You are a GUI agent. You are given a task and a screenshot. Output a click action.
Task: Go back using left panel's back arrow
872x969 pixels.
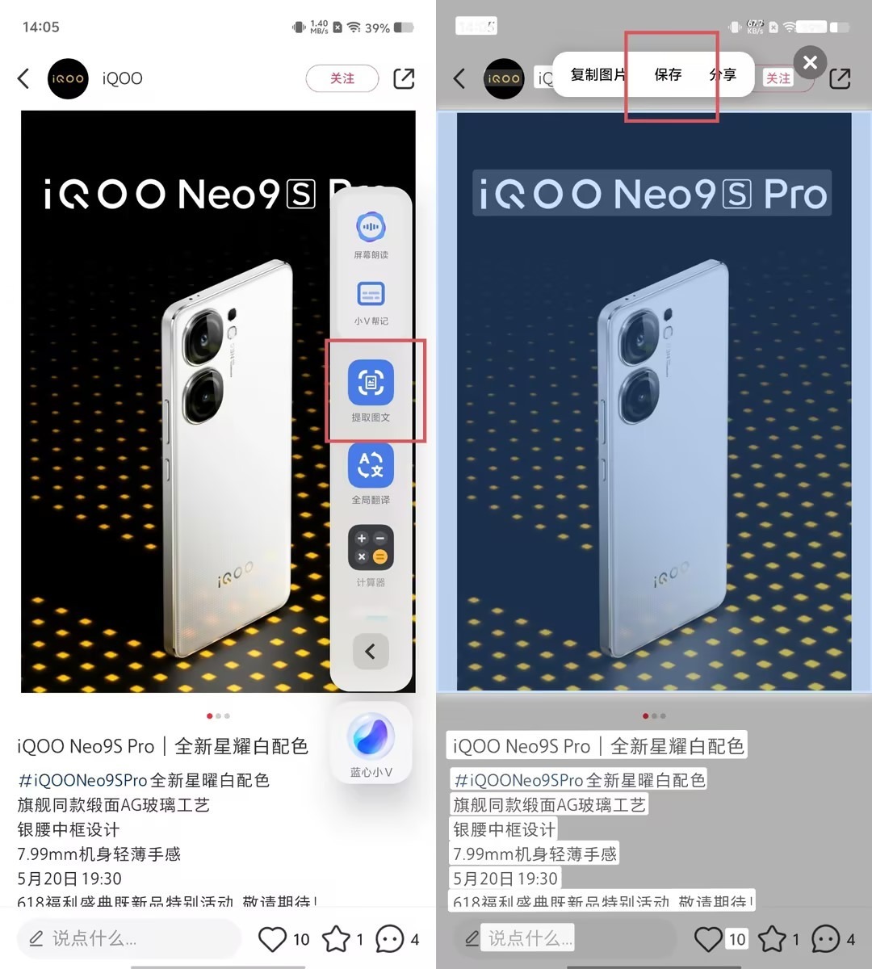pos(23,78)
